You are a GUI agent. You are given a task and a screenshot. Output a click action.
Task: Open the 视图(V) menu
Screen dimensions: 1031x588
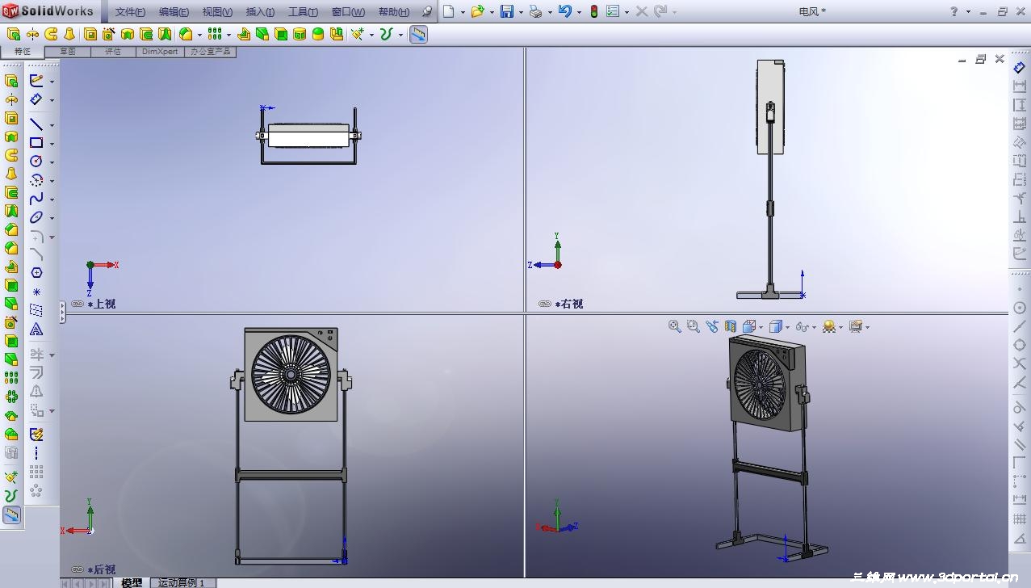tap(217, 12)
